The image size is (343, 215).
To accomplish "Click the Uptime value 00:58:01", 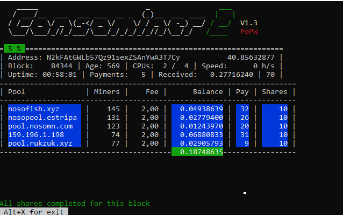I will pos(60,75).
